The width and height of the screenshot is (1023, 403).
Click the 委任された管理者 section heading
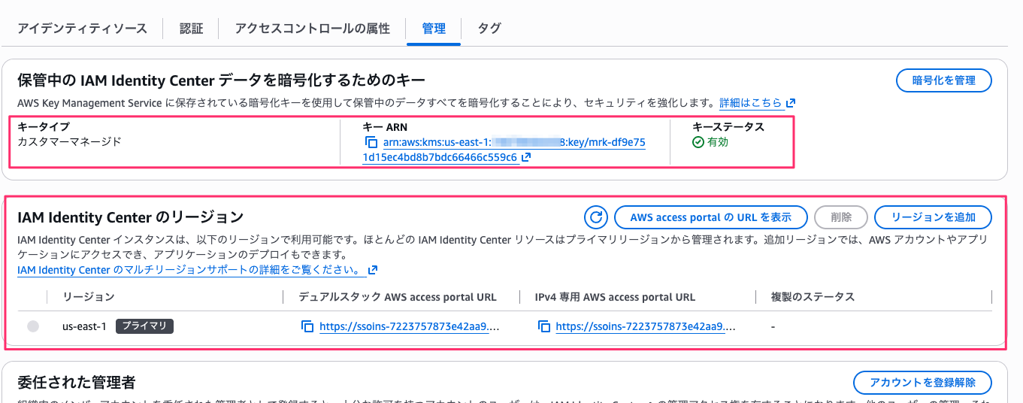point(77,383)
